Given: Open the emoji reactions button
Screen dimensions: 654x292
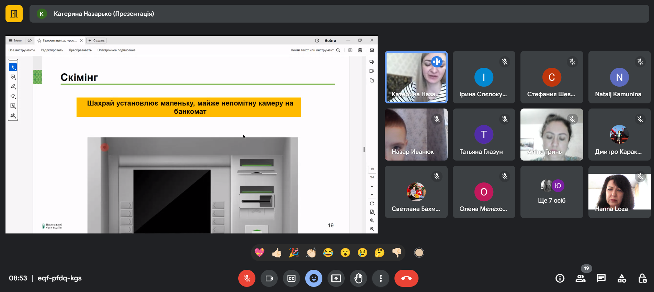Looking at the screenshot, I should 314,278.
